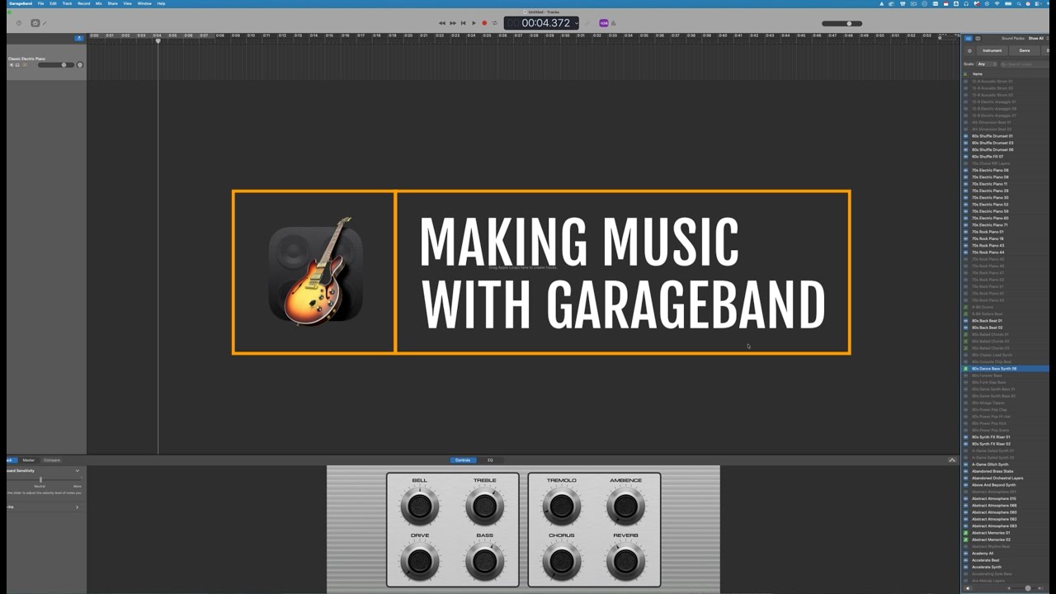Screen dimensions: 1056x594
Task: Select the Instrument filter in loop browser
Action: coord(992,50)
